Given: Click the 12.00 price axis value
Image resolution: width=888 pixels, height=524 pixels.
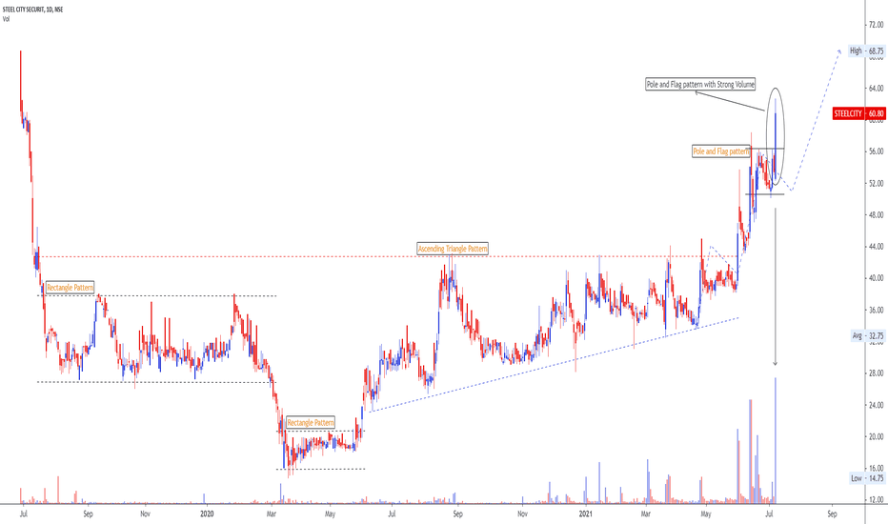Looking at the screenshot, I should click(x=876, y=500).
